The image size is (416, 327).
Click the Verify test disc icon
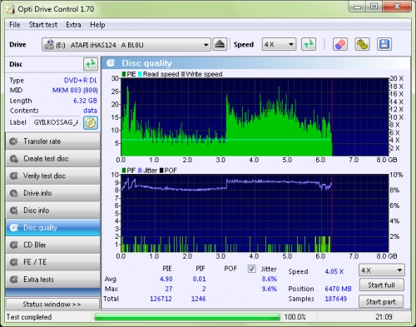point(13,176)
